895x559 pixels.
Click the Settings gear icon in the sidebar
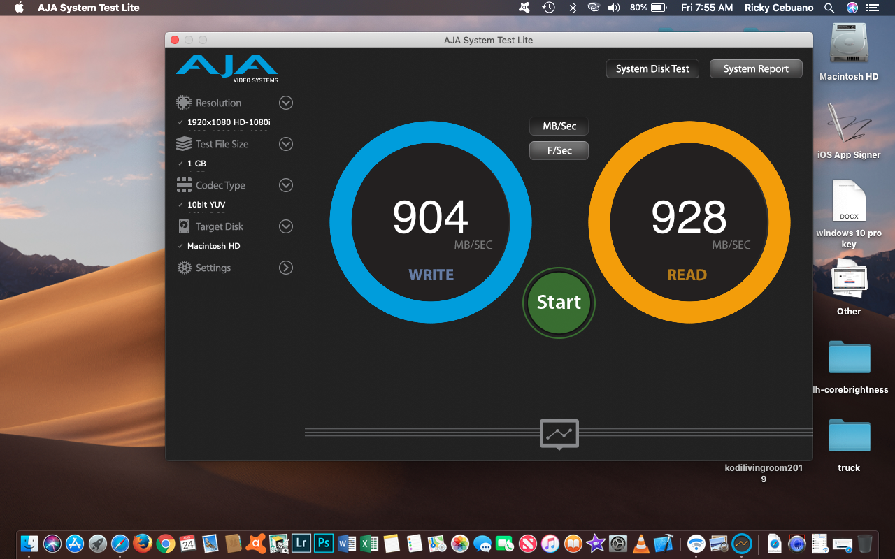[184, 268]
